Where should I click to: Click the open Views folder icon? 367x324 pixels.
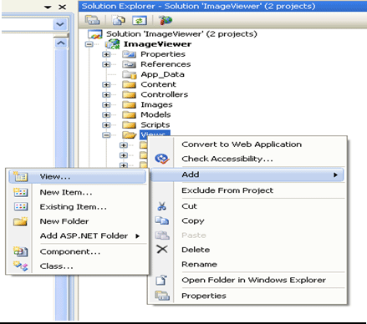pos(130,135)
